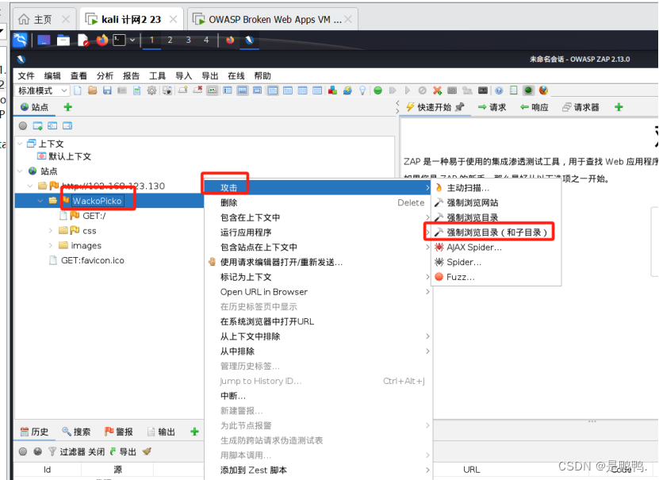Select the GET:/ entry under WackoPicko
The height and width of the screenshot is (480, 659).
point(94,216)
